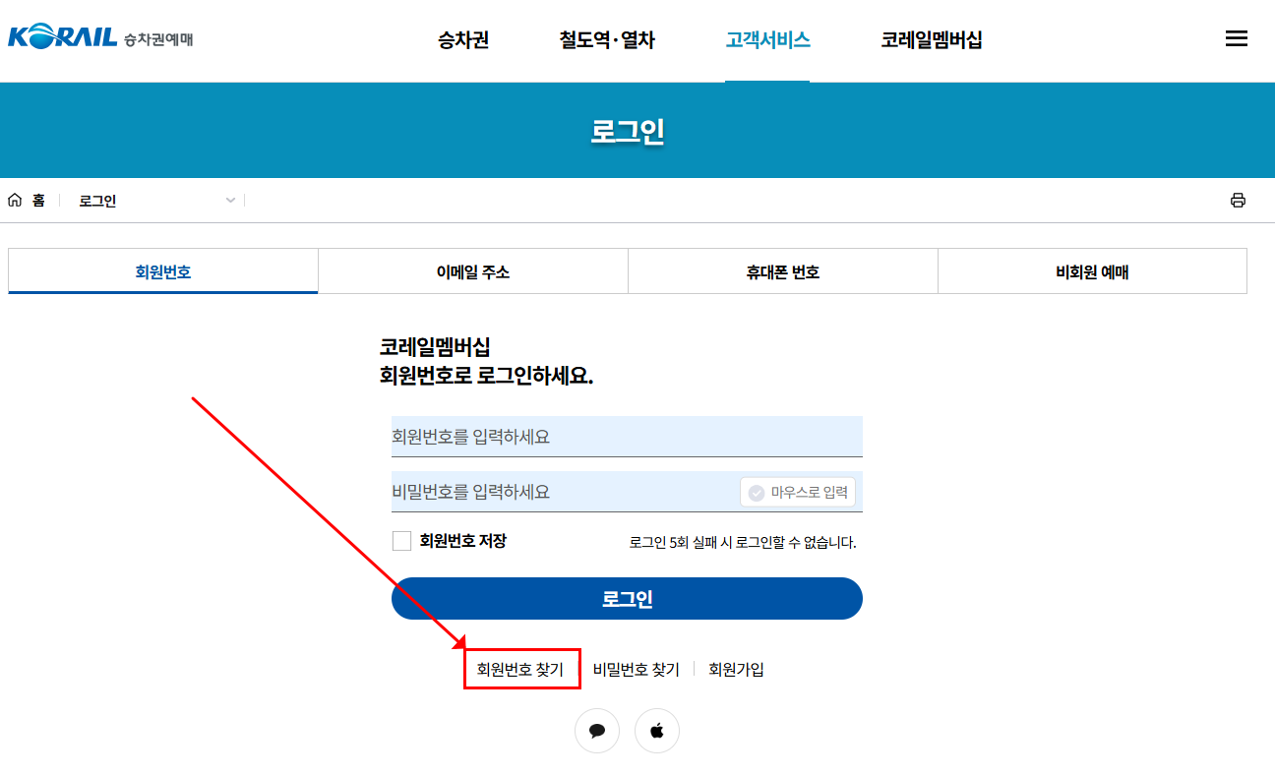The width and height of the screenshot is (1275, 776).
Task: Click the home breadcrumb icon
Action: point(14,199)
